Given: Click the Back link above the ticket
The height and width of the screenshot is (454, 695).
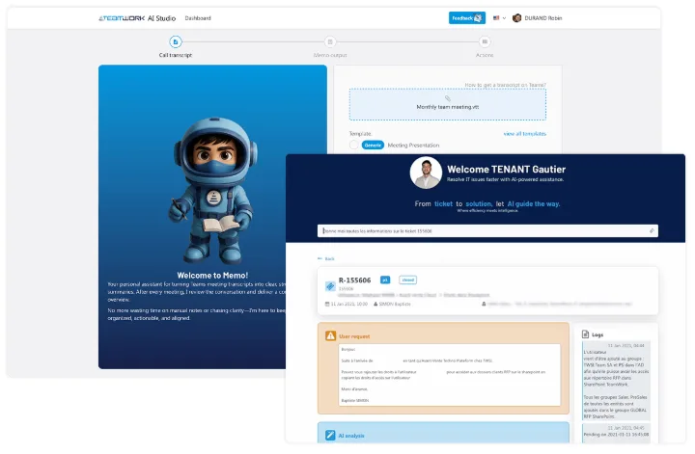Looking at the screenshot, I should [326, 259].
